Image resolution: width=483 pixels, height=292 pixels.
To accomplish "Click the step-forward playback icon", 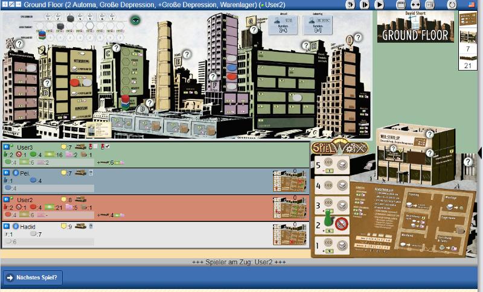I will click(x=365, y=4).
